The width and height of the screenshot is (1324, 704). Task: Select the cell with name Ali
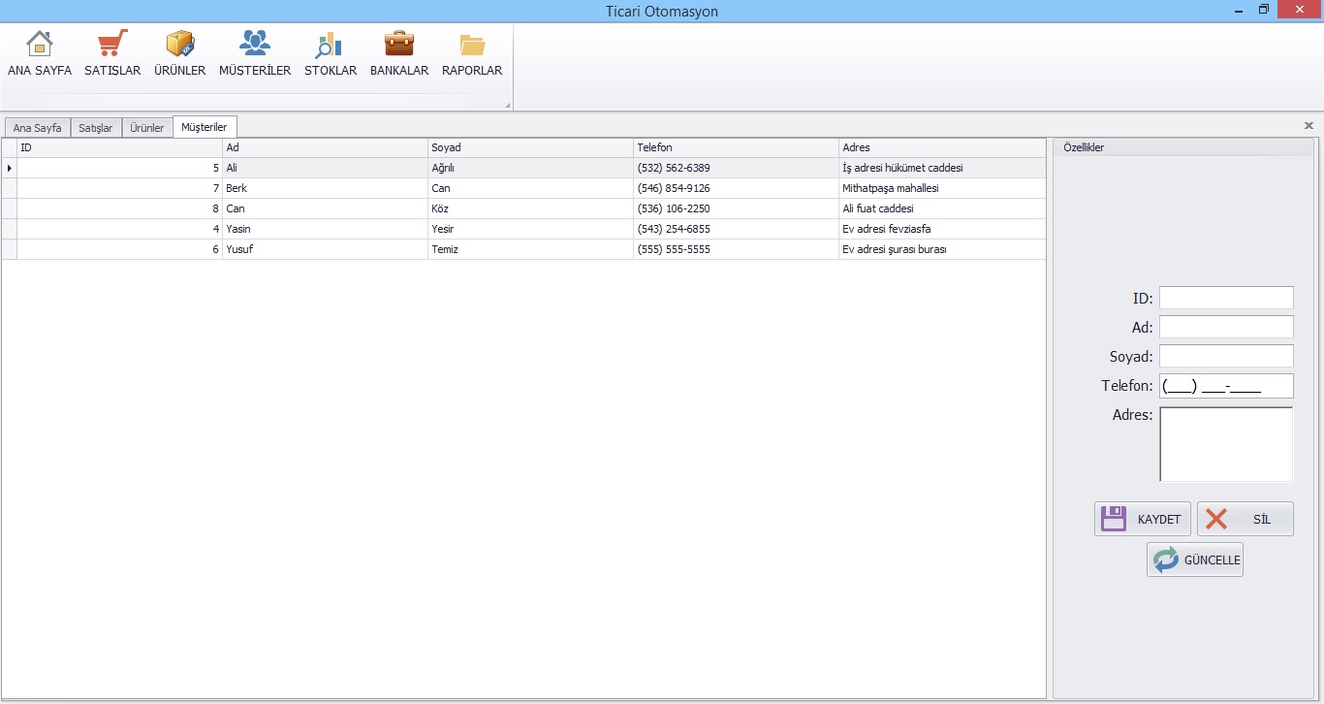tap(326, 168)
